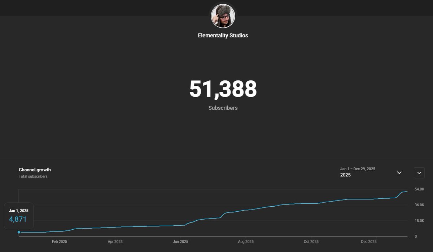Open the channel avatar picture
This screenshot has width=433, height=252.
223,15
